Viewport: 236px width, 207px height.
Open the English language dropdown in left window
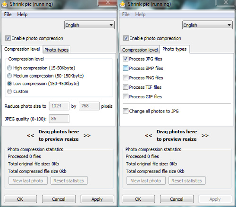[89, 25]
